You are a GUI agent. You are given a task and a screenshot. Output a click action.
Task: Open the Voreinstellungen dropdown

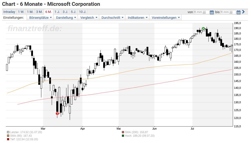click(x=166, y=17)
